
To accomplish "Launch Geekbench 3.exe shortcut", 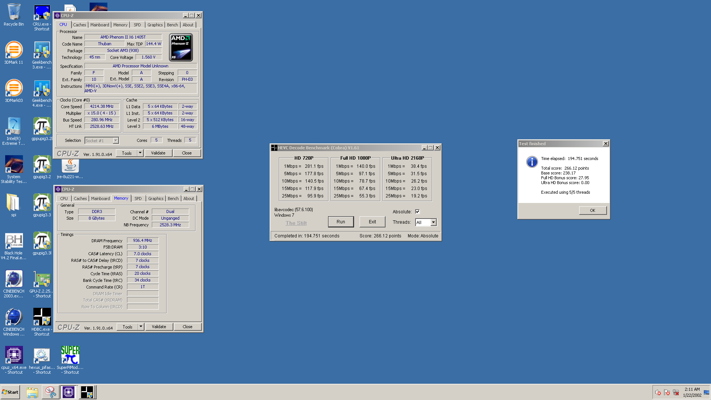I will [42, 55].
